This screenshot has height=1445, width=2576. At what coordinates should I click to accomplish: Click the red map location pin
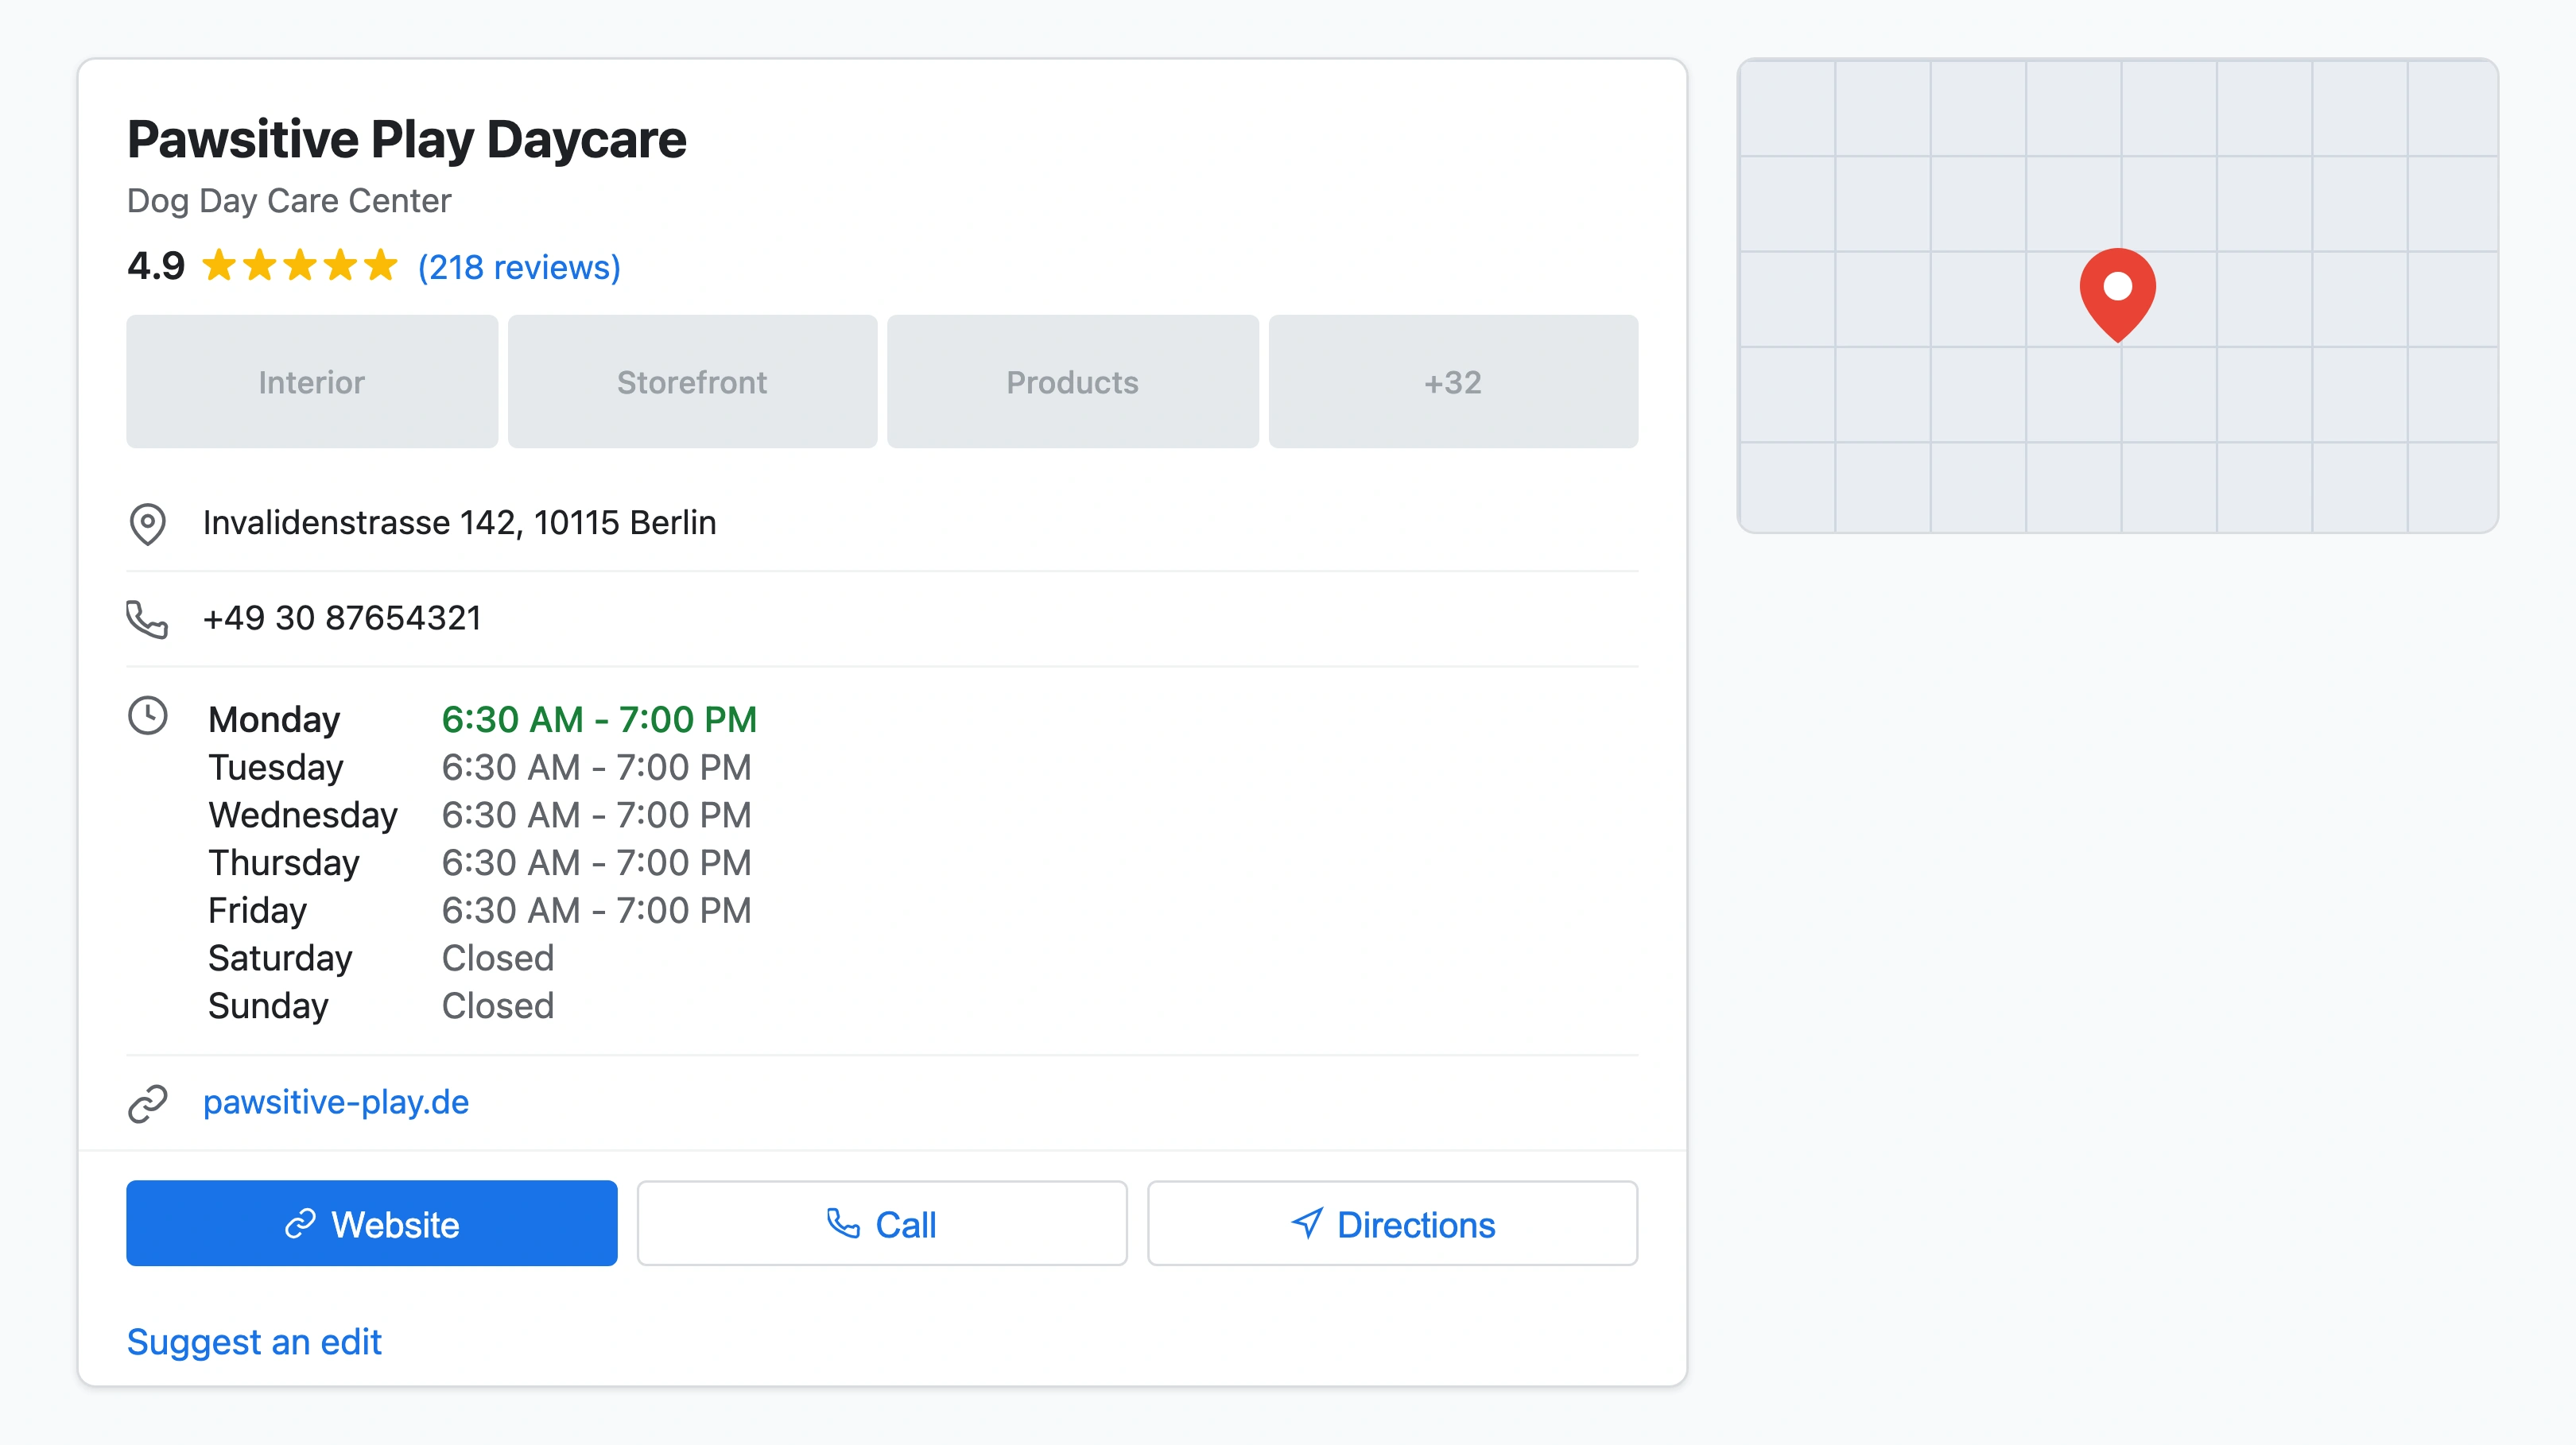[x=2117, y=291]
